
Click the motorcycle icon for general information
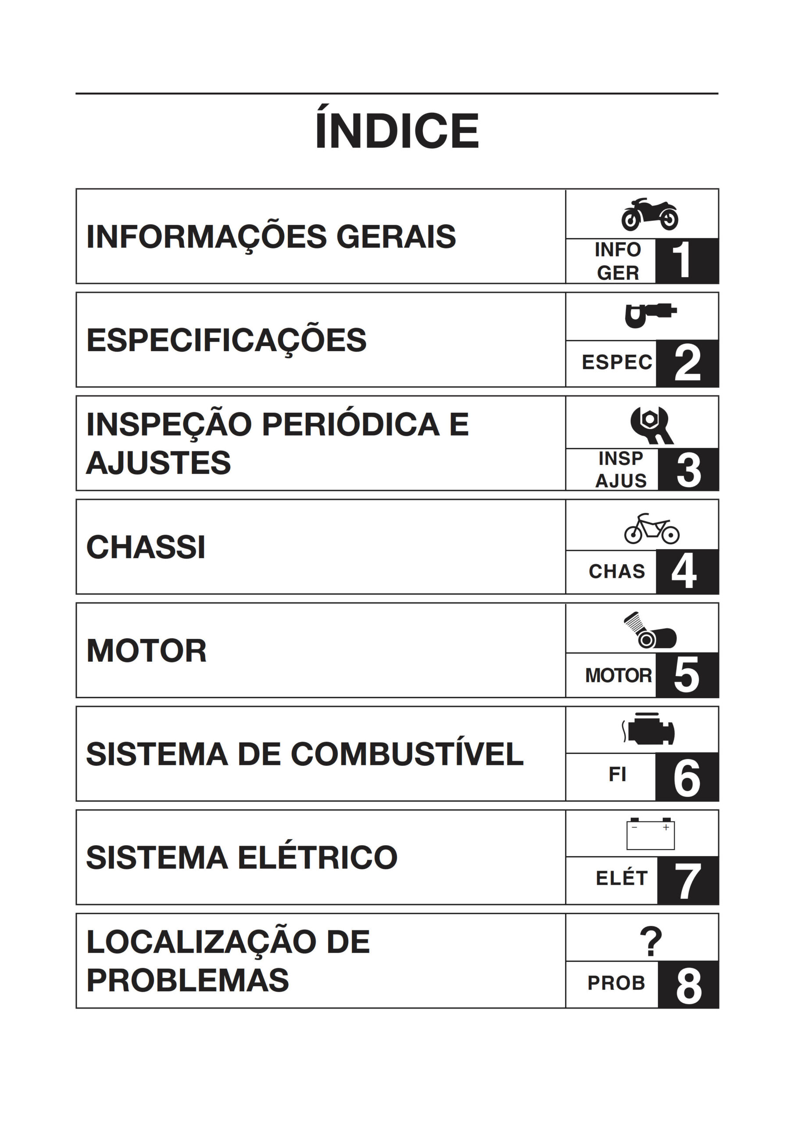click(650, 214)
